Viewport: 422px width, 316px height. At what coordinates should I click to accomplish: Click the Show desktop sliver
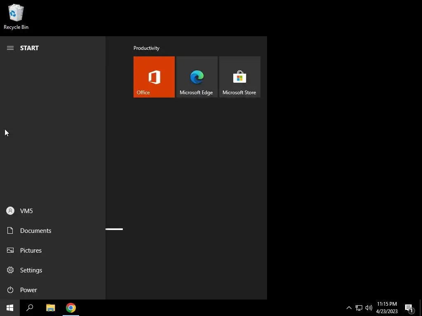click(x=421, y=308)
